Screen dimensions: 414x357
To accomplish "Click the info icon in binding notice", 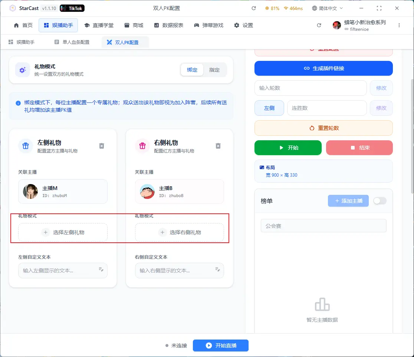I will tap(18, 103).
